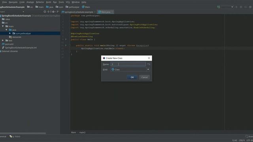Image resolution: width=253 pixels, height=142 pixels.
Task: Open the Help menu
Action: (84, 2)
